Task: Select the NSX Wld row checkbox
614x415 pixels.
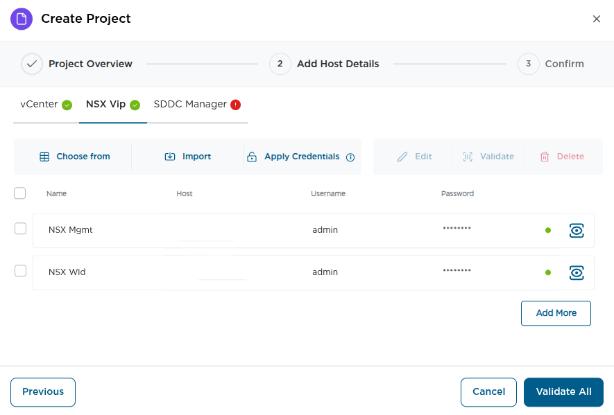Action: [x=20, y=271]
